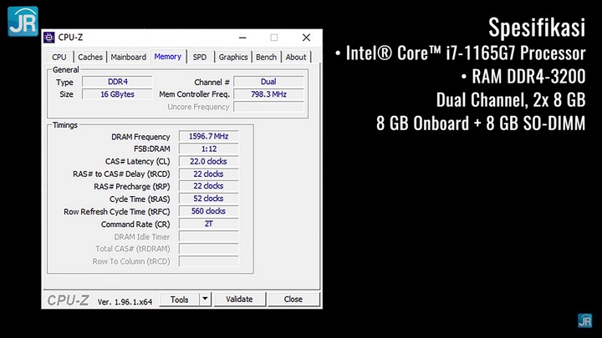The height and width of the screenshot is (338, 602).
Task: Select the CAS# Latency (CL) value box
Action: (x=208, y=162)
